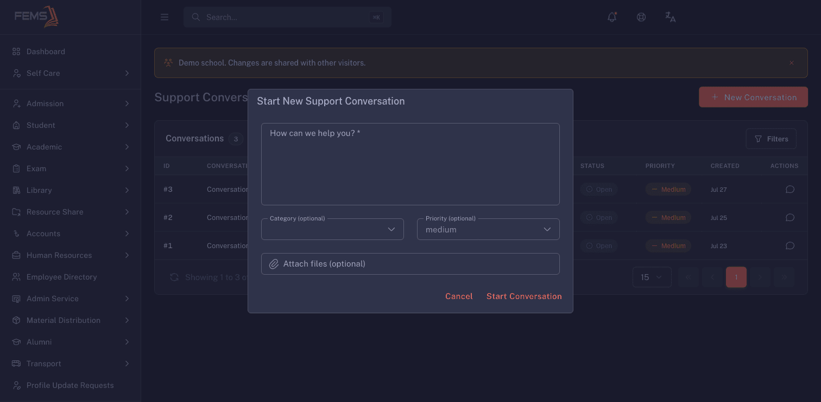Expand Admin Service menu
The width and height of the screenshot is (821, 402).
pos(71,299)
